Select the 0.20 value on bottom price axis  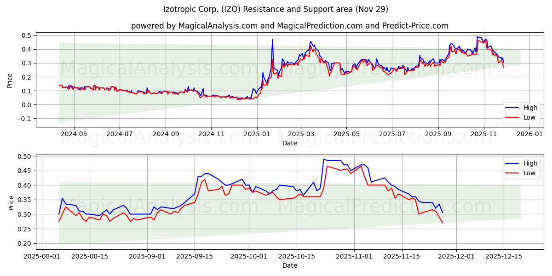pyautogui.click(x=24, y=243)
